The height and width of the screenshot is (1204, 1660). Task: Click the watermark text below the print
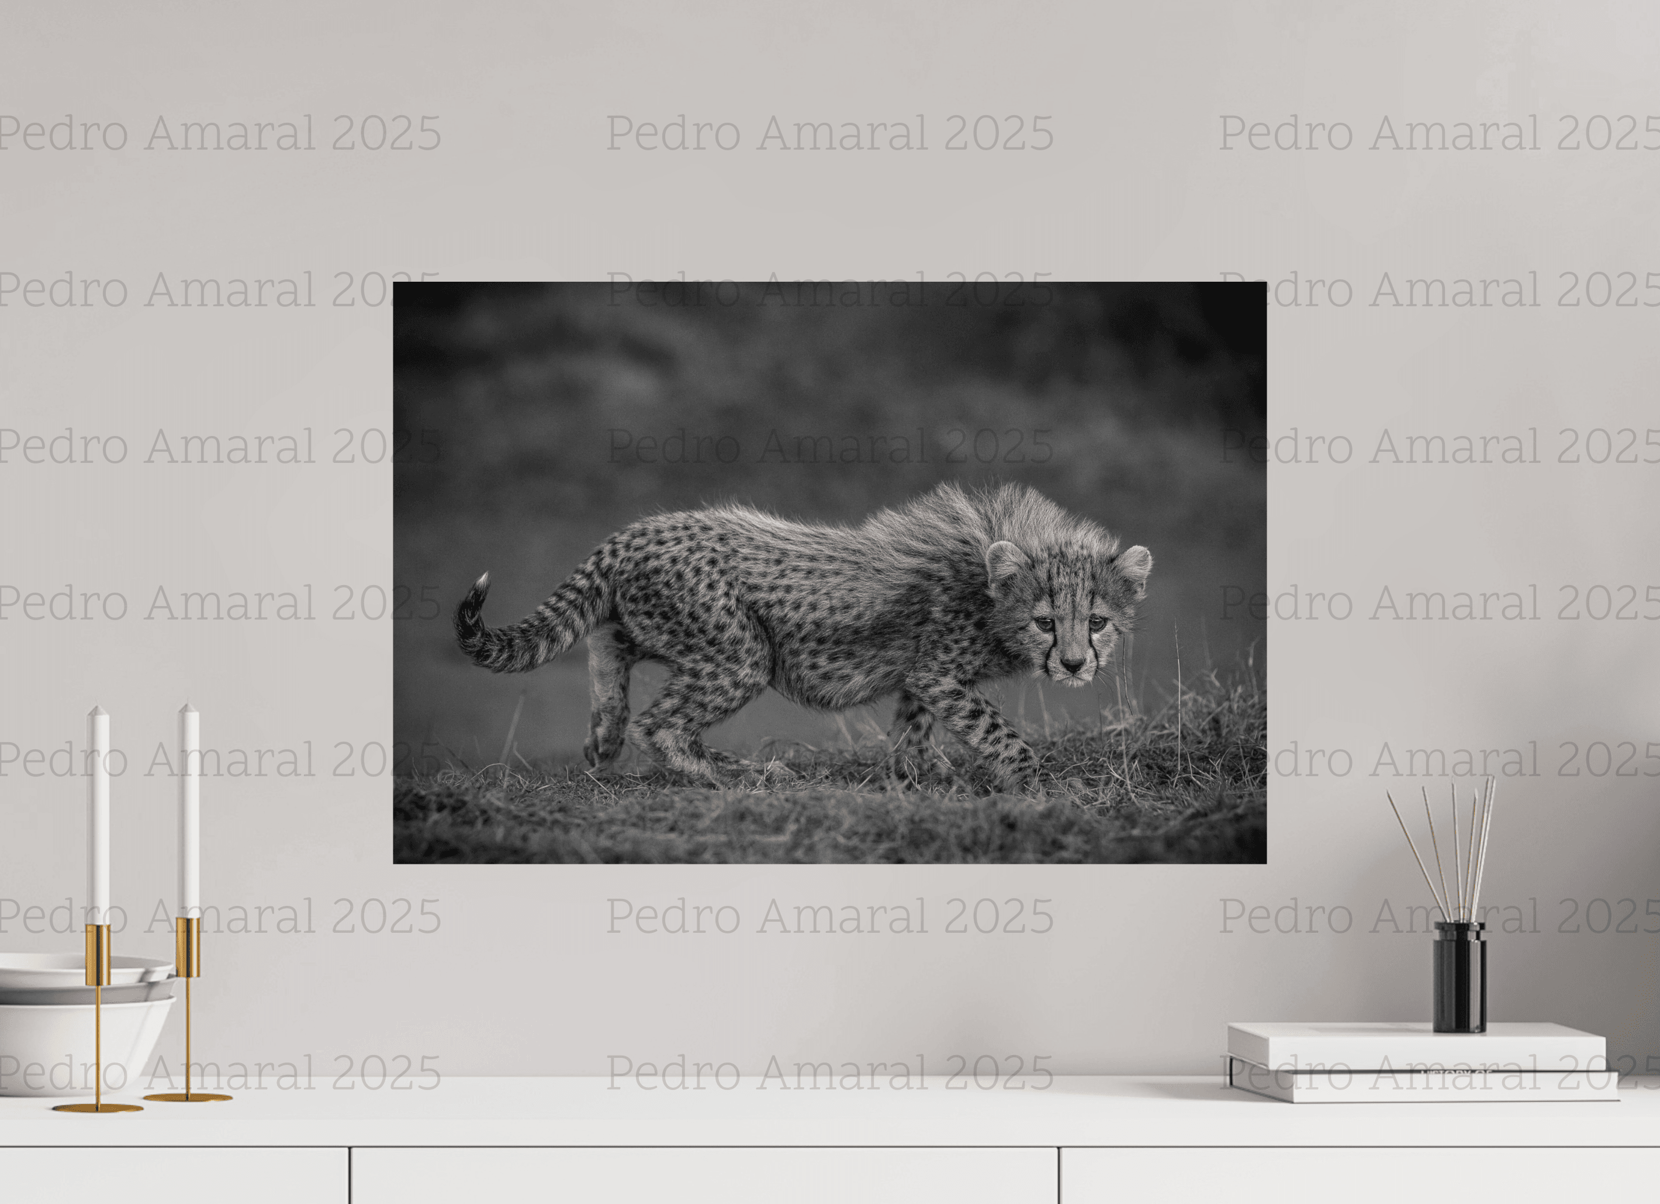tap(829, 916)
